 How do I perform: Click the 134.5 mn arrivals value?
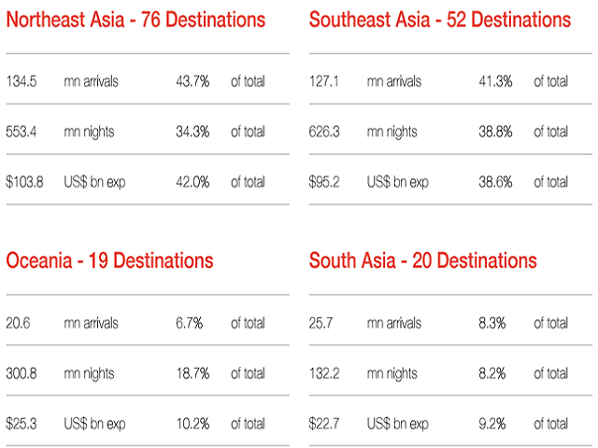[x=21, y=82]
